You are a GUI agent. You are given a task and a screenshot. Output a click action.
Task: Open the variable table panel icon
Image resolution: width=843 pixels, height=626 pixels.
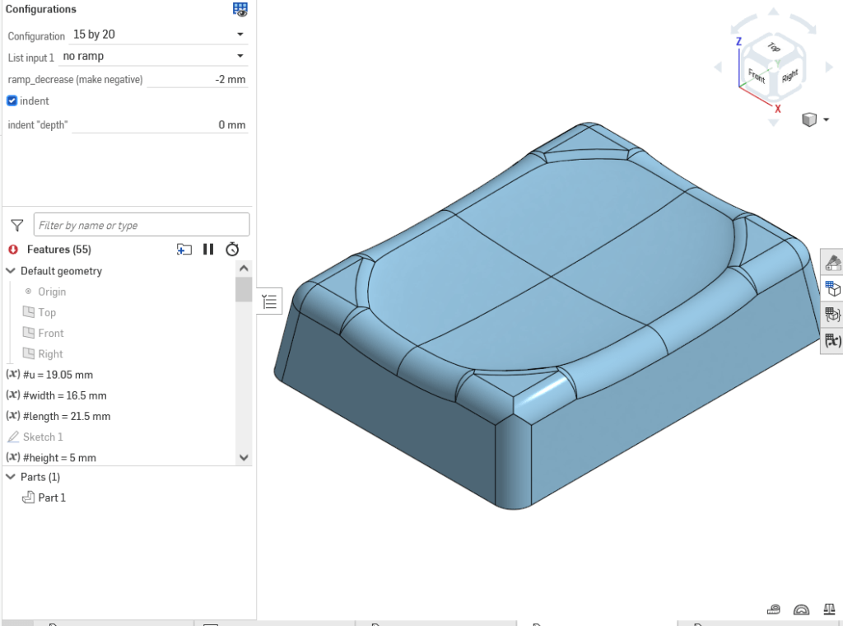832,340
